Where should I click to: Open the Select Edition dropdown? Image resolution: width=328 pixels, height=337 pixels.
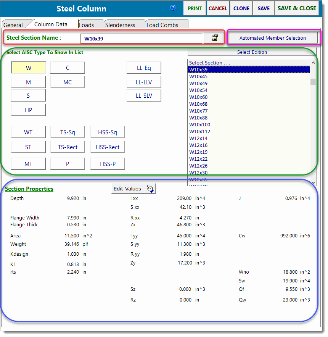(252, 52)
